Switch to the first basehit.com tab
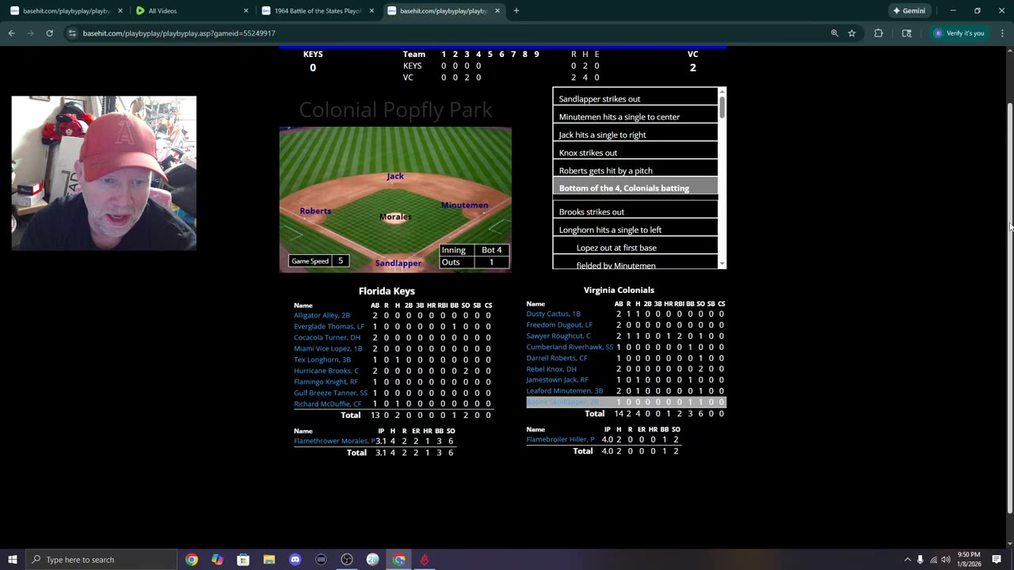1014x570 pixels. tap(66, 11)
